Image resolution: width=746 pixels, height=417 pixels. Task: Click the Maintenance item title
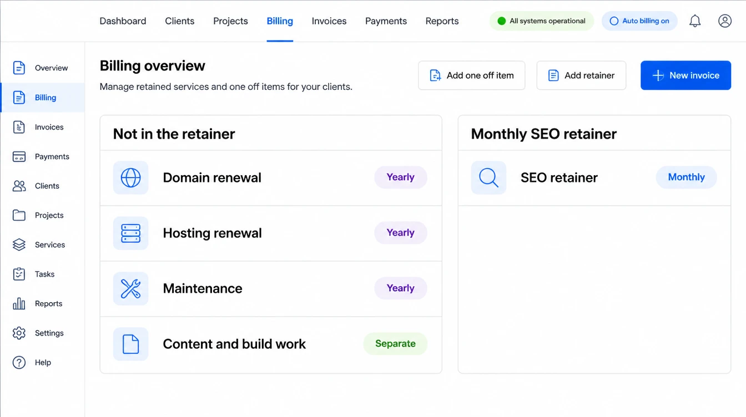tap(203, 288)
